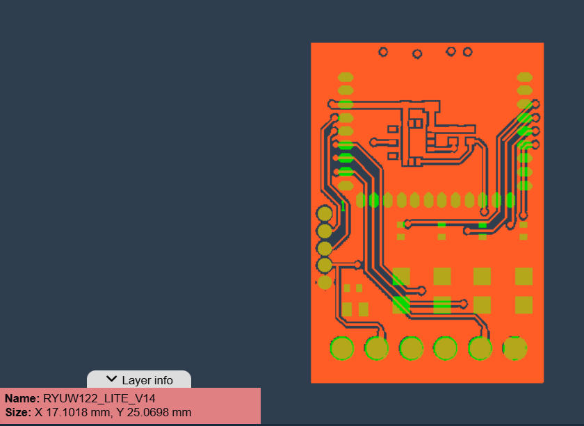This screenshot has width=584, height=426.
Task: Click the top-right oval pad on the board
Action: (525, 77)
